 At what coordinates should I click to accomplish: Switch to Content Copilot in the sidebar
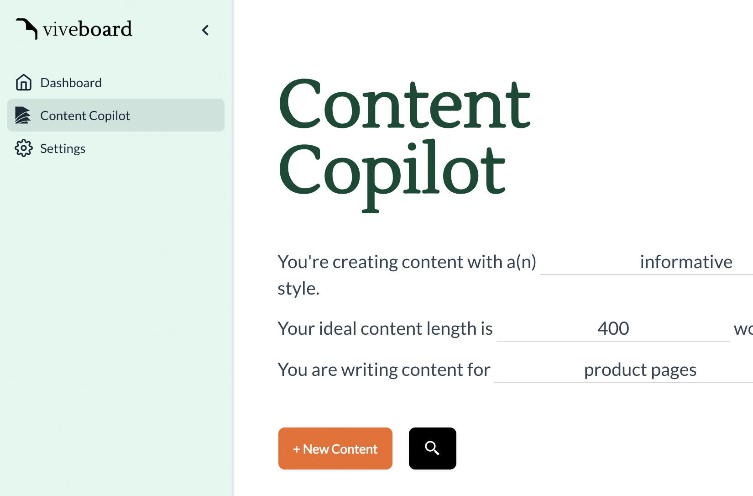click(84, 115)
